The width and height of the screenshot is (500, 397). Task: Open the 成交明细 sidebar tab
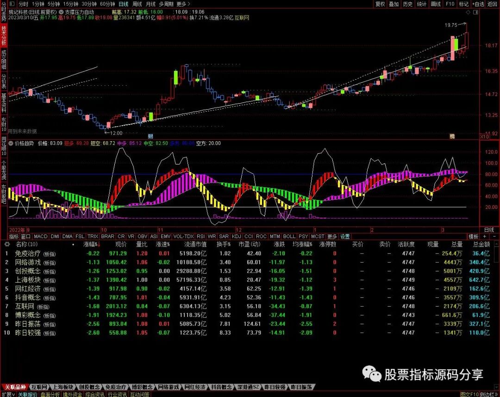pyautogui.click(x=4, y=59)
